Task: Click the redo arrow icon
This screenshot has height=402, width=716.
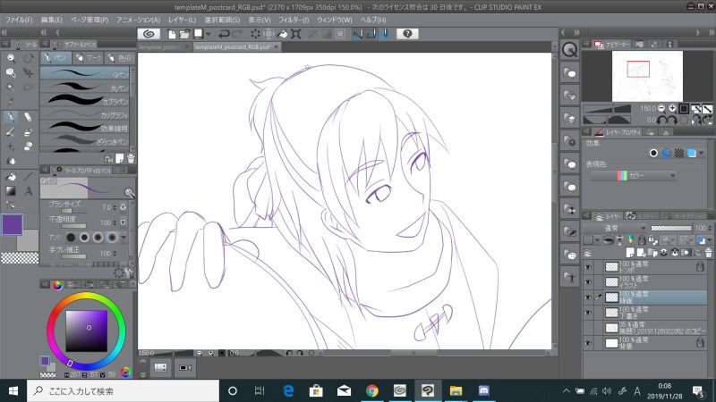Action: click(x=237, y=34)
